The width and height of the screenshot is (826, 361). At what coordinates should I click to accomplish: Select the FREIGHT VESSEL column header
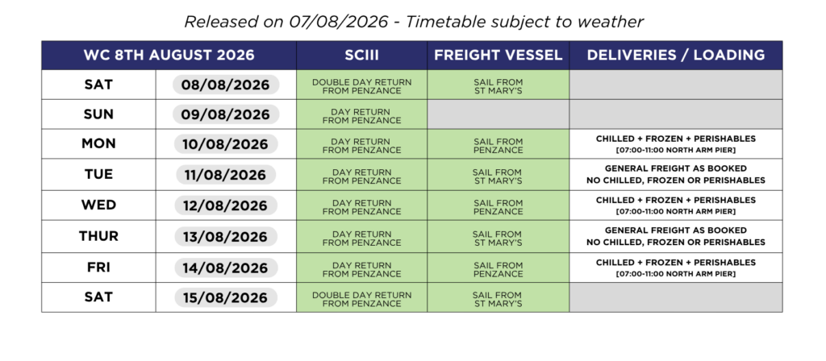click(x=498, y=56)
